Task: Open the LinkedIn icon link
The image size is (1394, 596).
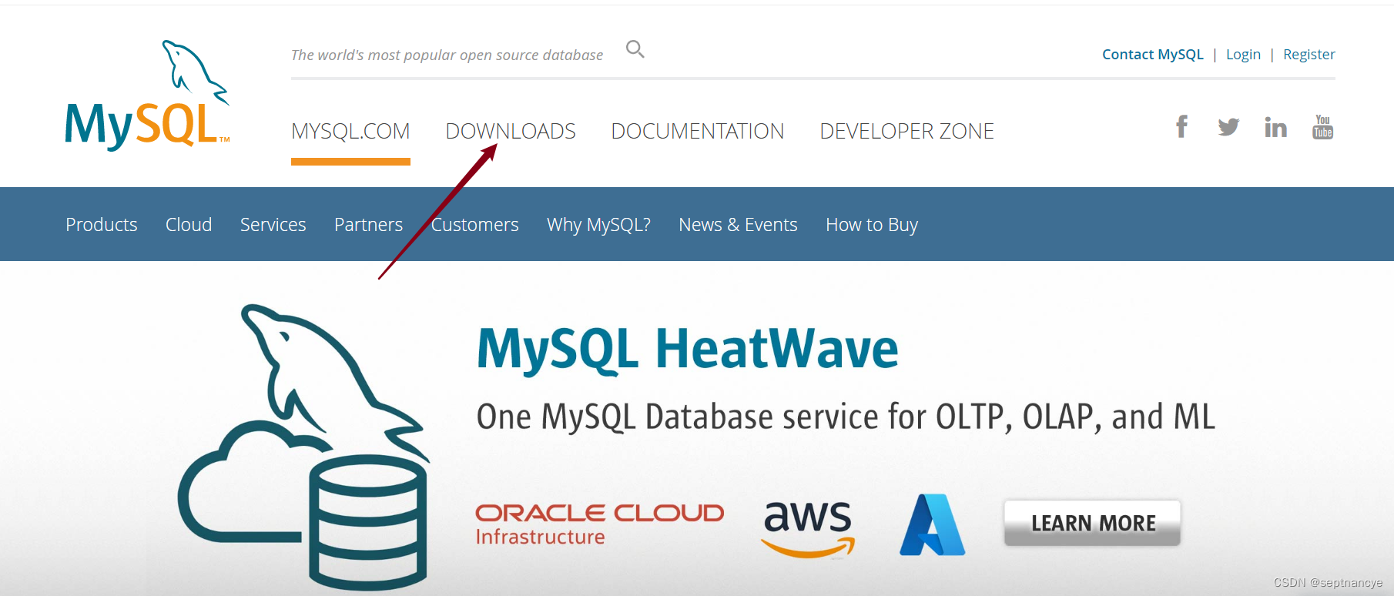Action: (1275, 127)
